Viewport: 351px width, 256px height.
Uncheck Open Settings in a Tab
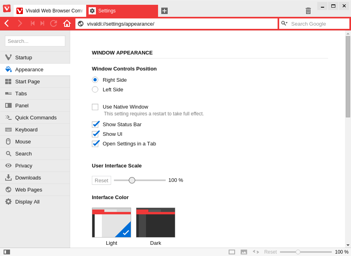pyautogui.click(x=95, y=143)
